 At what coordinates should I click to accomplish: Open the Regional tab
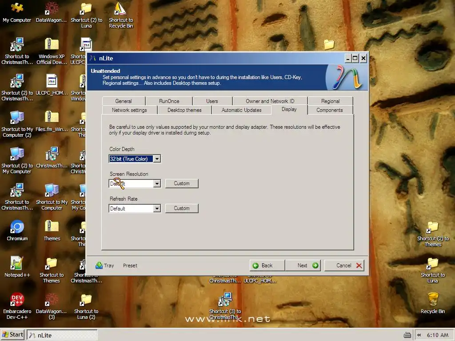(x=330, y=101)
